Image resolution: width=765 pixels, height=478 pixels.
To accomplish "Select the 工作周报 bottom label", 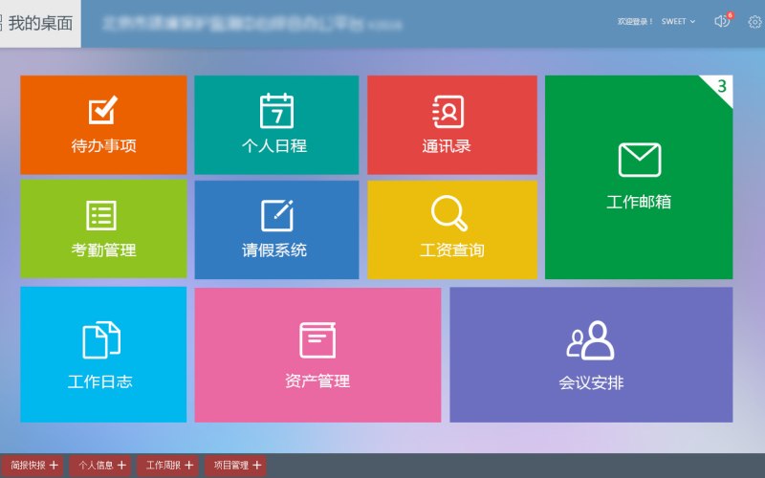I will coord(164,466).
